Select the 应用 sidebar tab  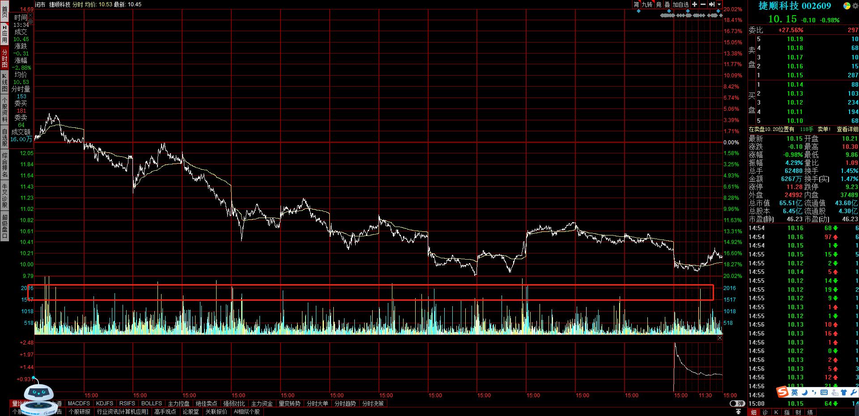pyautogui.click(x=4, y=34)
